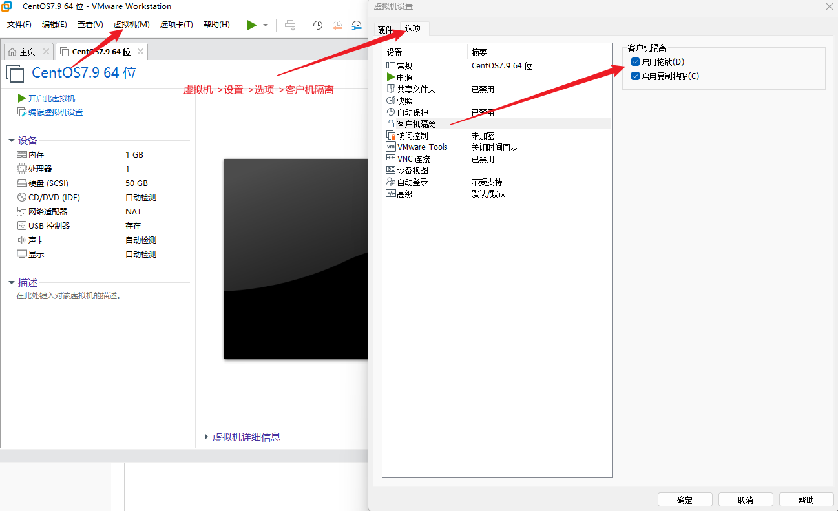Click the 摘要 column header
The height and width of the screenshot is (511, 838).
coord(539,52)
